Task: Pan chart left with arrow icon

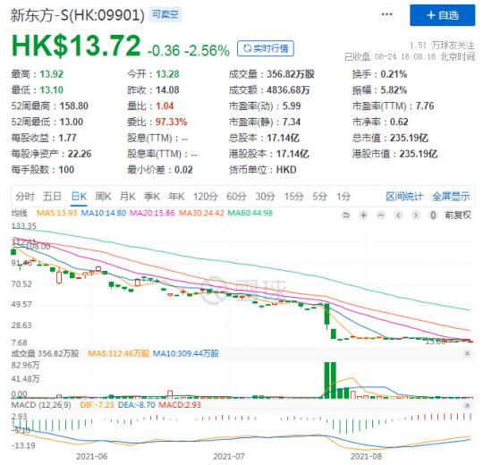Action: 398,216
